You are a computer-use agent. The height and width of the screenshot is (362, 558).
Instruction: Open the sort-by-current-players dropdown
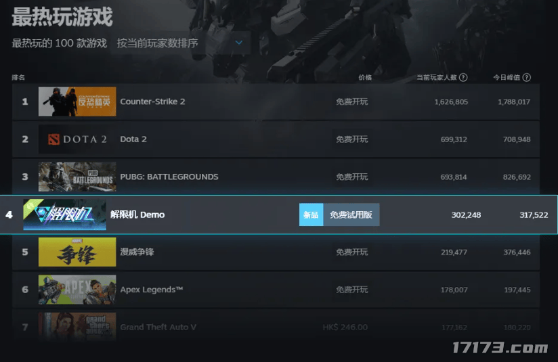click(x=180, y=43)
